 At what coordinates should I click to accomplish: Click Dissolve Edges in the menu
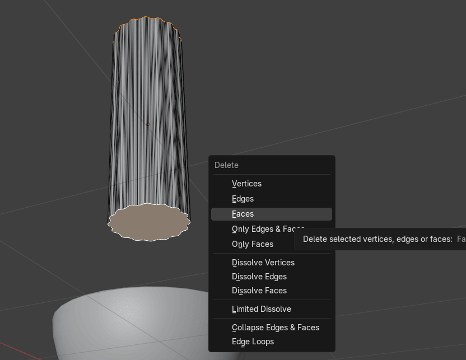tap(259, 277)
